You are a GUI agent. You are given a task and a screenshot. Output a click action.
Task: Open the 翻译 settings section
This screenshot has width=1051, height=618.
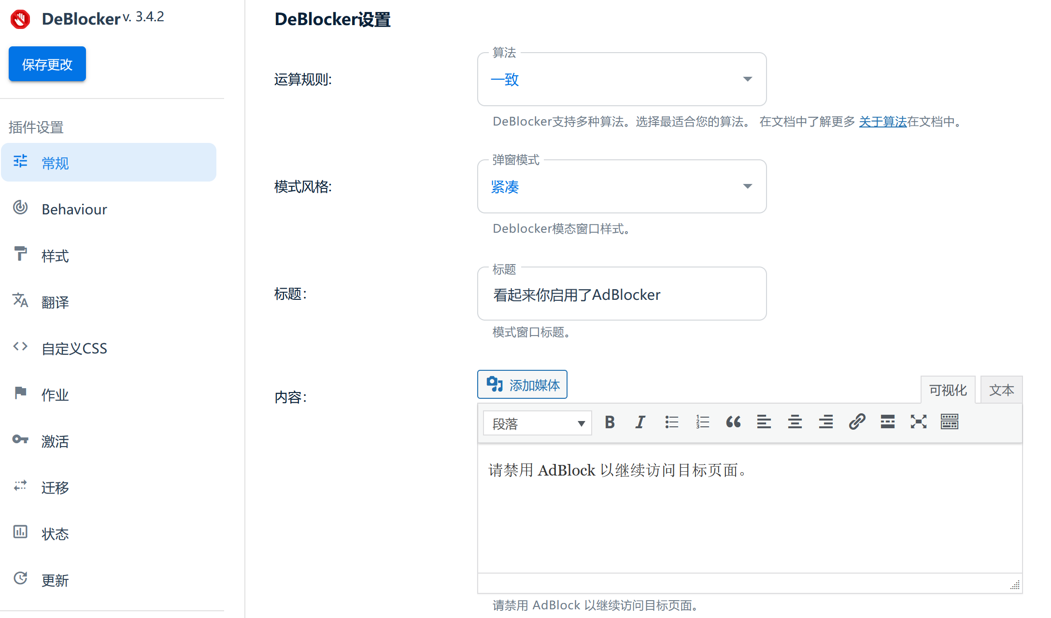(x=55, y=302)
